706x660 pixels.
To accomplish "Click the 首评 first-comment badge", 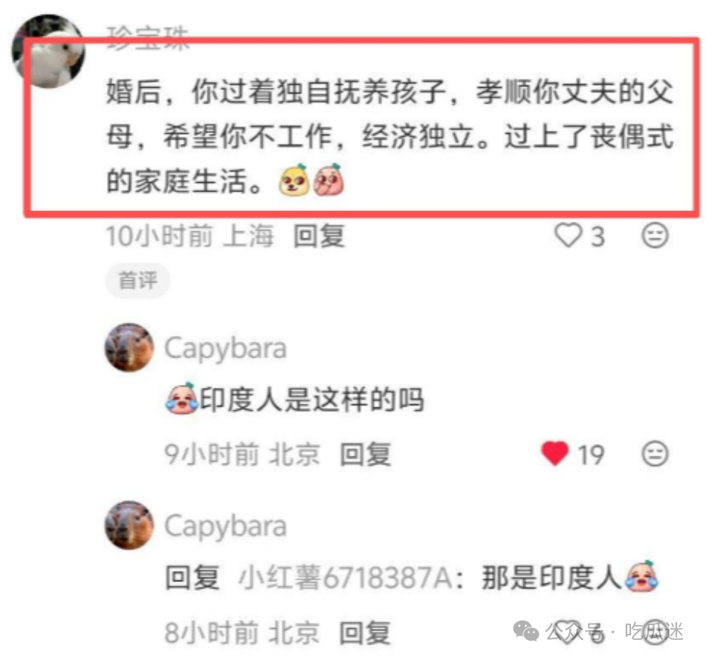I will click(x=137, y=280).
